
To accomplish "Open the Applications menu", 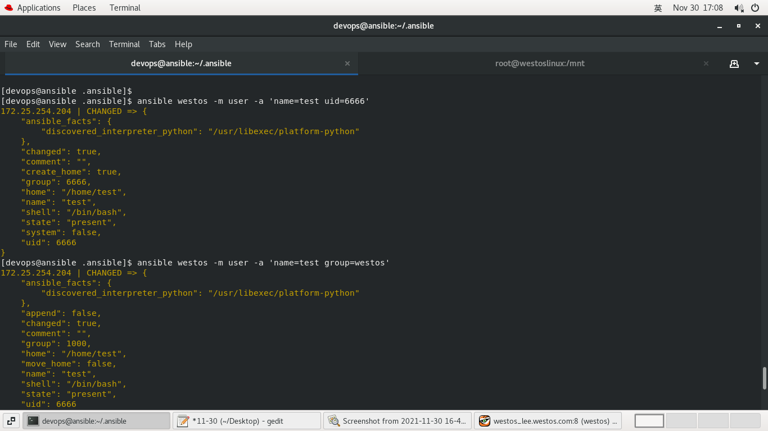I will click(x=39, y=8).
